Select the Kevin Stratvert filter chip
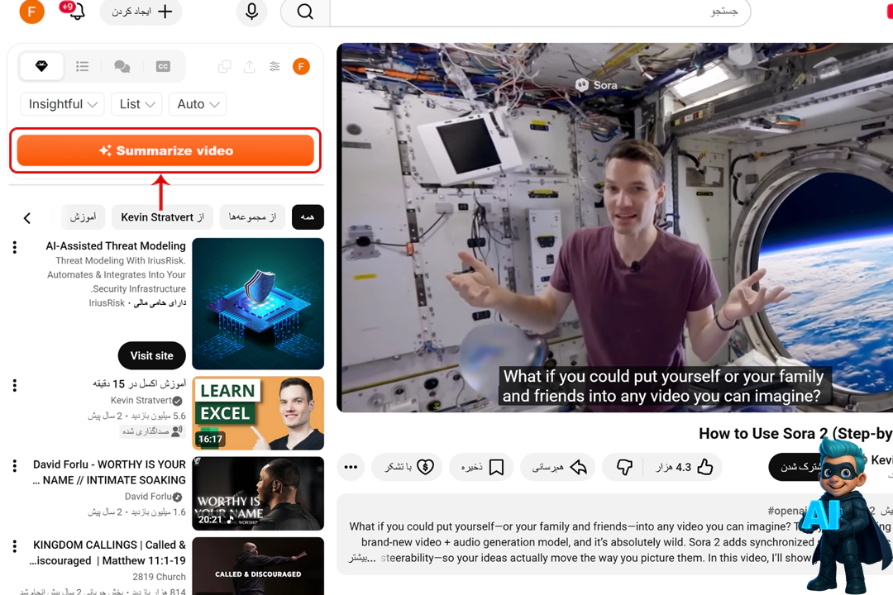The height and width of the screenshot is (595, 893). (x=162, y=217)
